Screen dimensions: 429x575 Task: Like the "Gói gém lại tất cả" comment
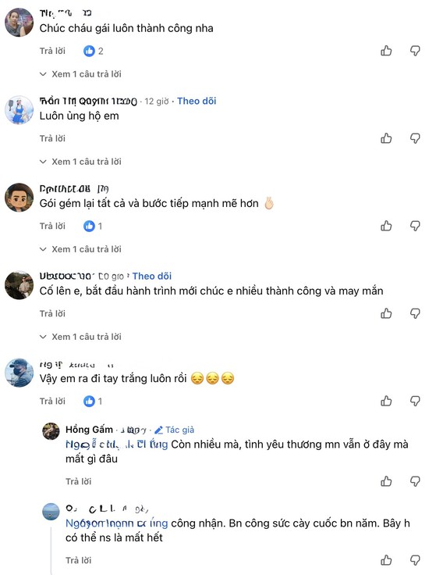386,226
